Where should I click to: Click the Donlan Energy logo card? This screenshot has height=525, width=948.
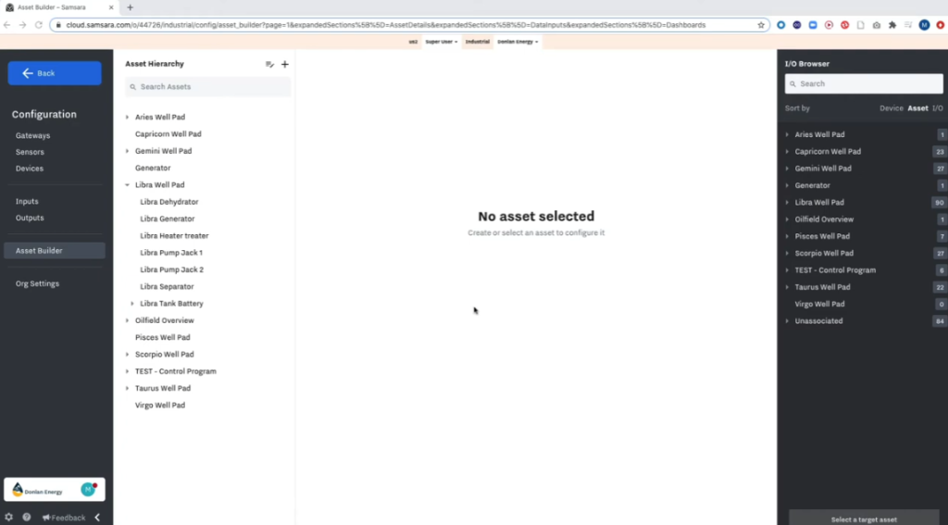pyautogui.click(x=55, y=490)
